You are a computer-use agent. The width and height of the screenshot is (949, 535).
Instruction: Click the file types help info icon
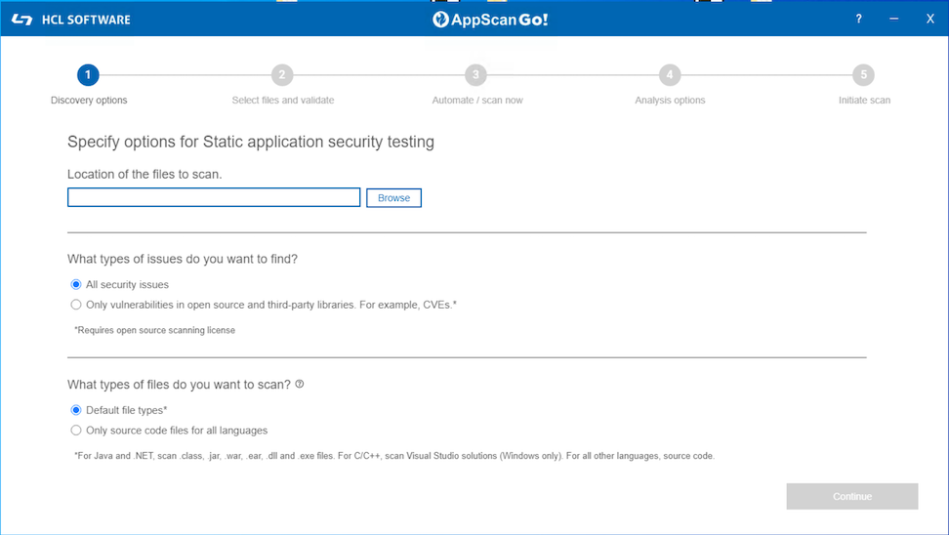[300, 384]
